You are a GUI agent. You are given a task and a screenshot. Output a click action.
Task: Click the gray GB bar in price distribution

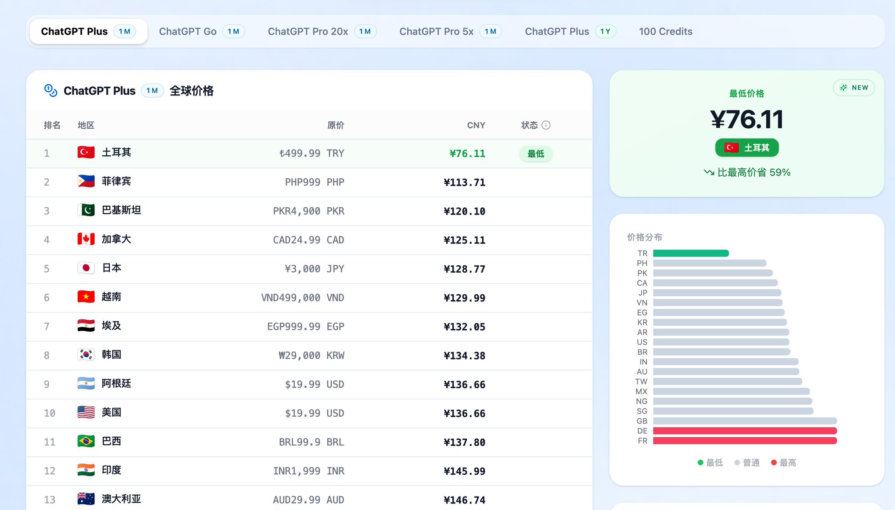(x=745, y=421)
